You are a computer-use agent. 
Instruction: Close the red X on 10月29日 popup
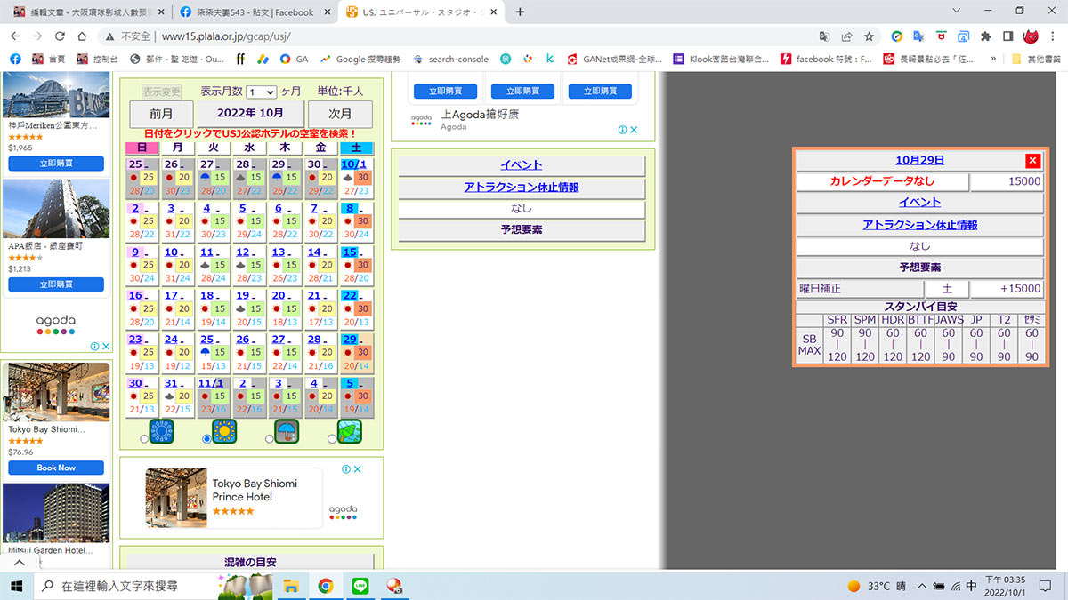tap(1032, 161)
